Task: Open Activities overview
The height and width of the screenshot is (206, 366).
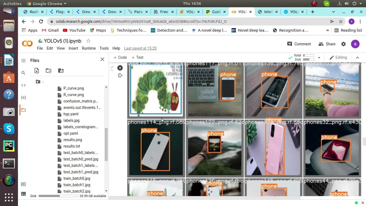Action: point(12,4)
